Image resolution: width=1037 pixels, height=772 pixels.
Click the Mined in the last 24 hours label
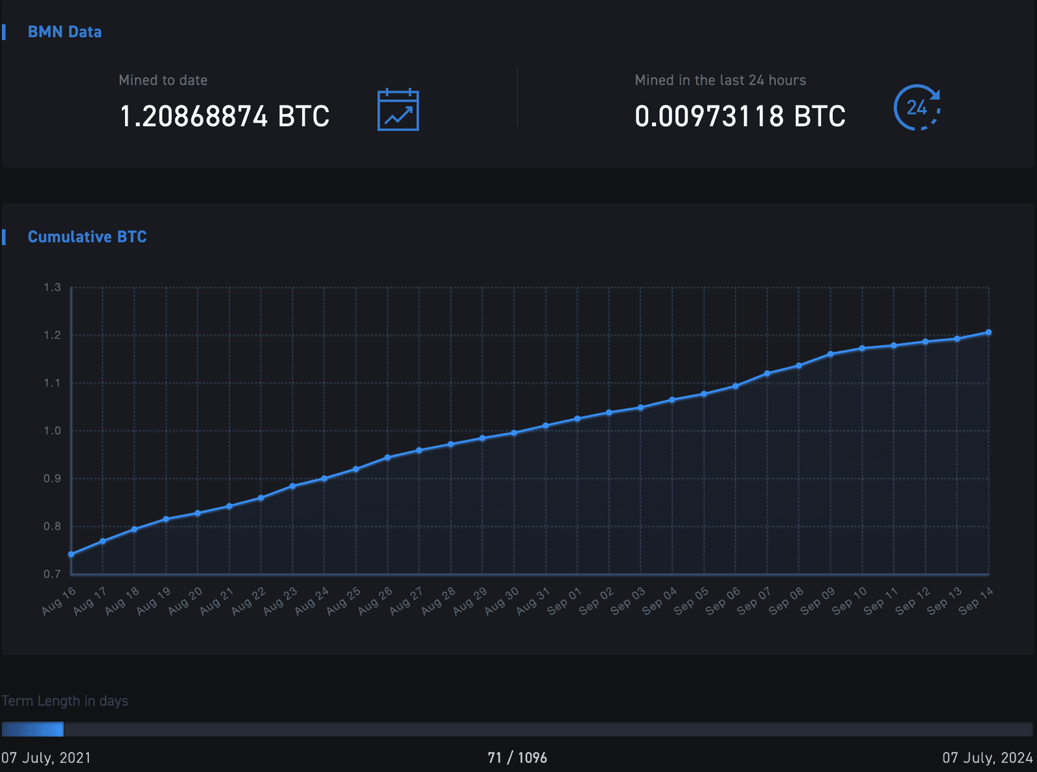coord(720,80)
